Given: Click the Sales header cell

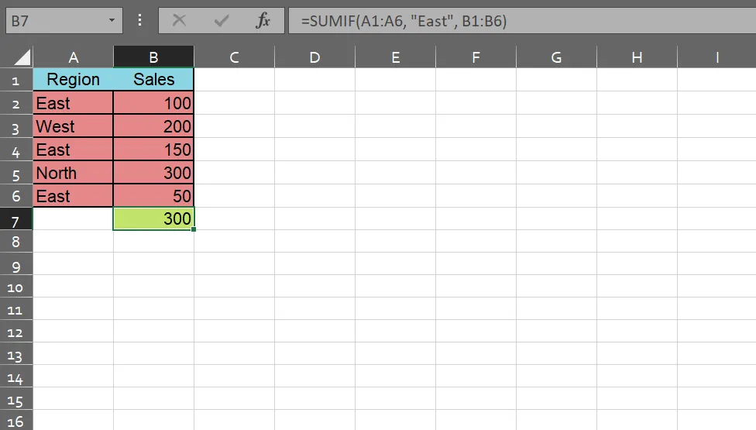Looking at the screenshot, I should click(x=154, y=79).
